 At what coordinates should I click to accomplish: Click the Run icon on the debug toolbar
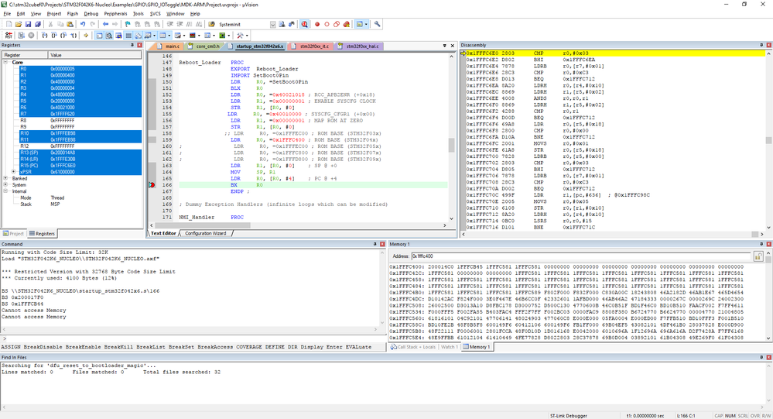(21, 36)
